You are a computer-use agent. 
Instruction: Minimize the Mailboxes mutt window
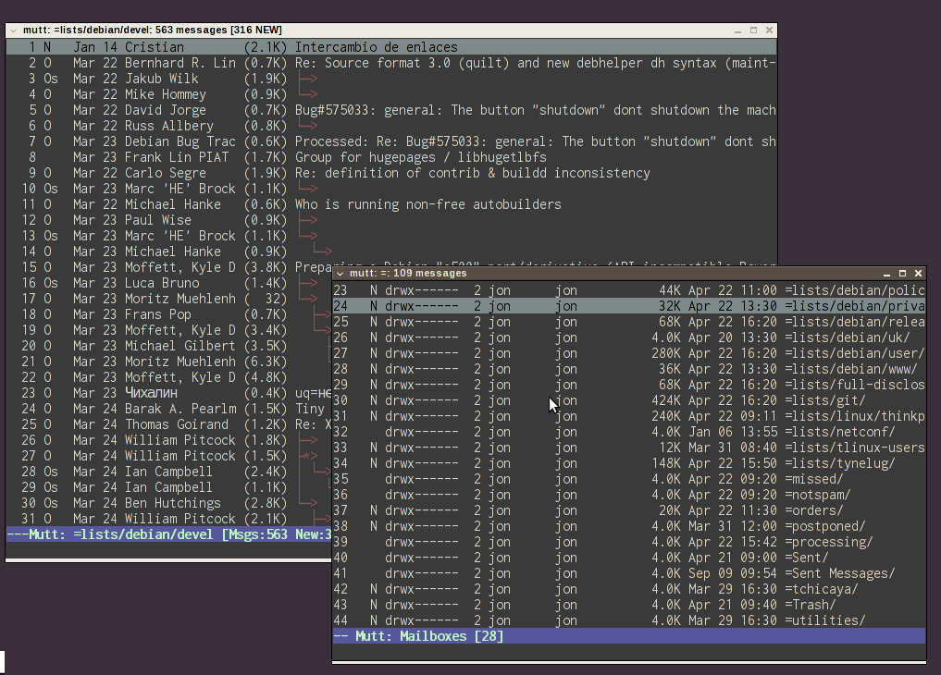(886, 274)
